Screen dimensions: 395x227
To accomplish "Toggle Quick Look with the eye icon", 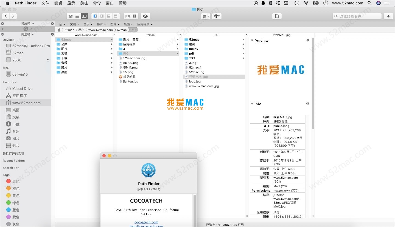I will point(145,16).
